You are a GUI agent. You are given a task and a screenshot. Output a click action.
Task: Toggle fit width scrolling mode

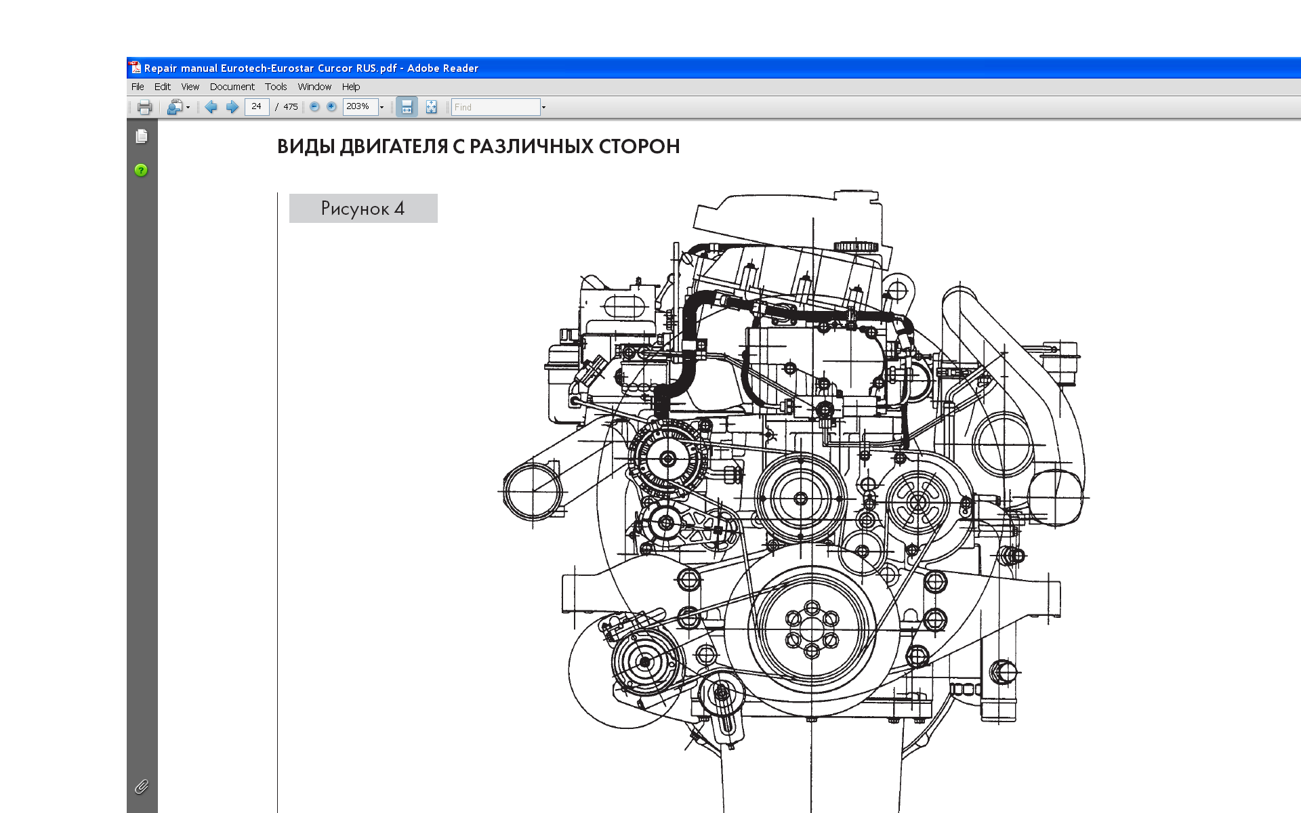pos(407,107)
